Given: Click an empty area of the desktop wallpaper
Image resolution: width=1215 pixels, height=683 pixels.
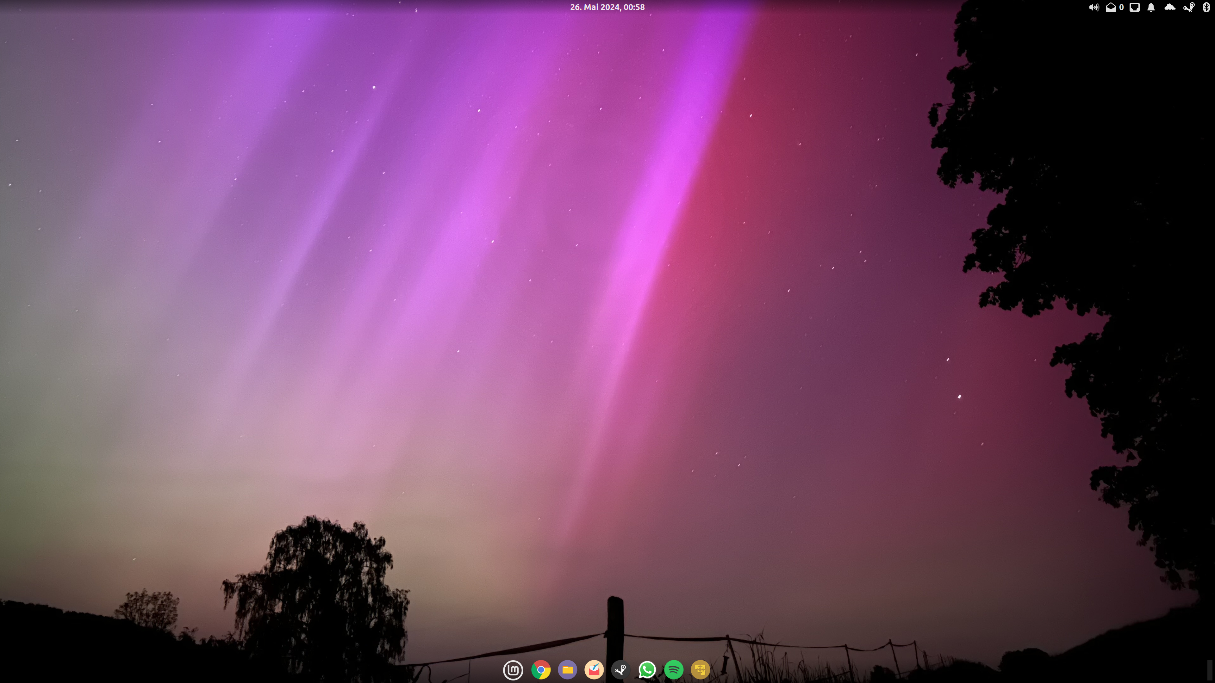Looking at the screenshot, I should coord(283,330).
